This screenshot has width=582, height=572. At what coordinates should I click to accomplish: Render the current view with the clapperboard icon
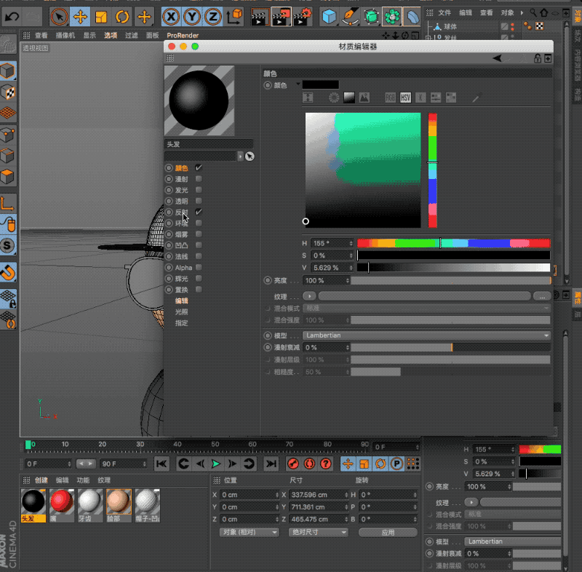[x=259, y=17]
